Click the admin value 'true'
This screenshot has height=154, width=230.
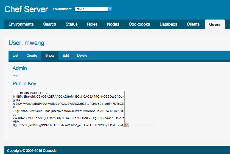point(15,76)
